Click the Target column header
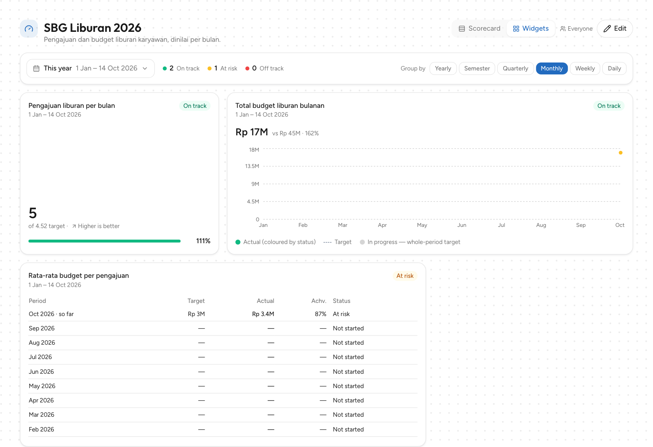The image size is (653, 447). (196, 301)
